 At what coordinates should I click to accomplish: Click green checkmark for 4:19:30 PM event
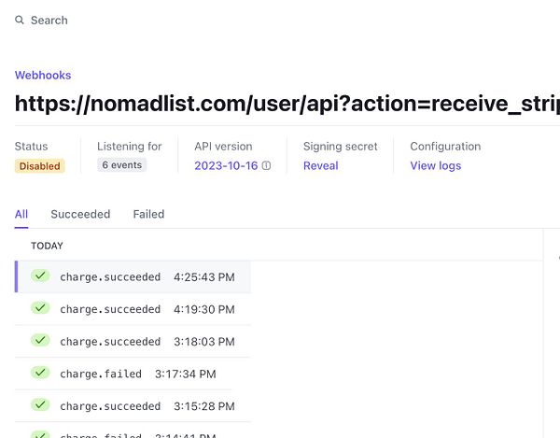pos(39,308)
